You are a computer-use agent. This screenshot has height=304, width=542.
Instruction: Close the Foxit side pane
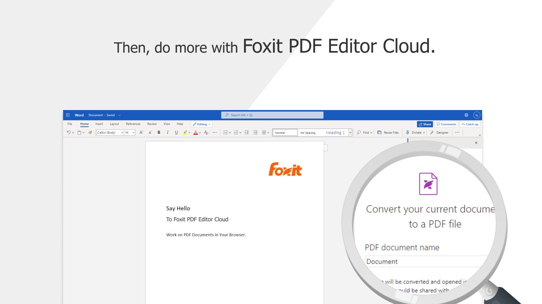click(x=476, y=143)
